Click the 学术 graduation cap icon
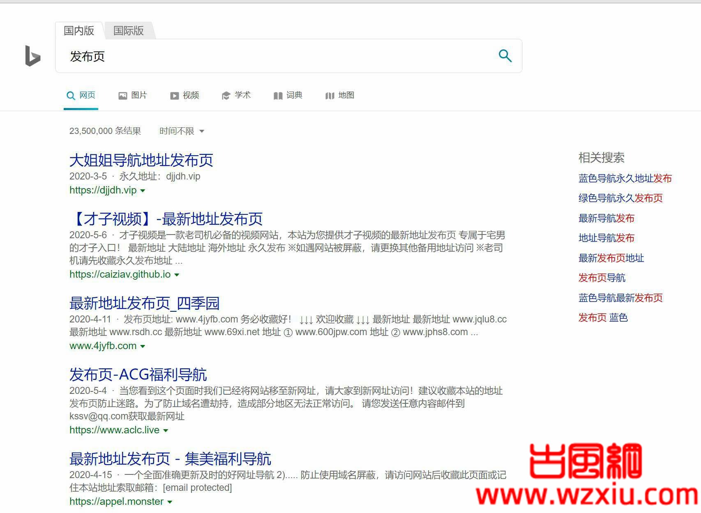 (226, 96)
